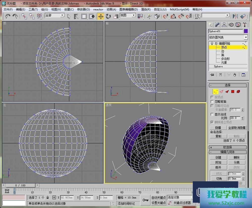252x208 pixels.
Task: Expand the 软选择 rollout
Action: point(228,147)
